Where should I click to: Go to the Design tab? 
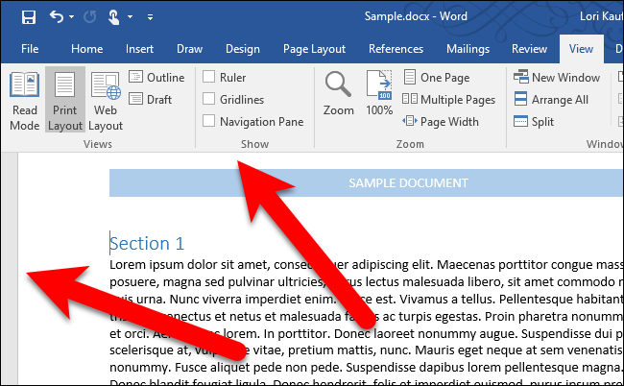pos(243,49)
